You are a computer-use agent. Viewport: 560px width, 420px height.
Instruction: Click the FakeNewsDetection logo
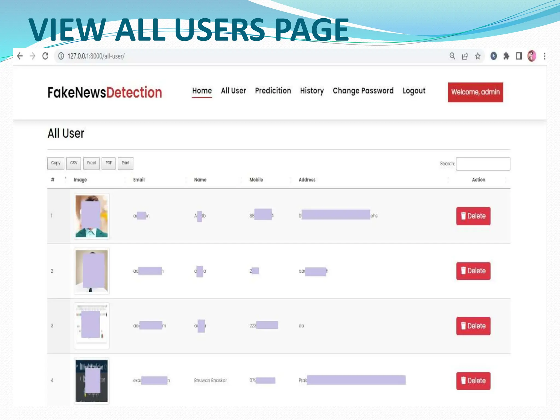(x=105, y=92)
